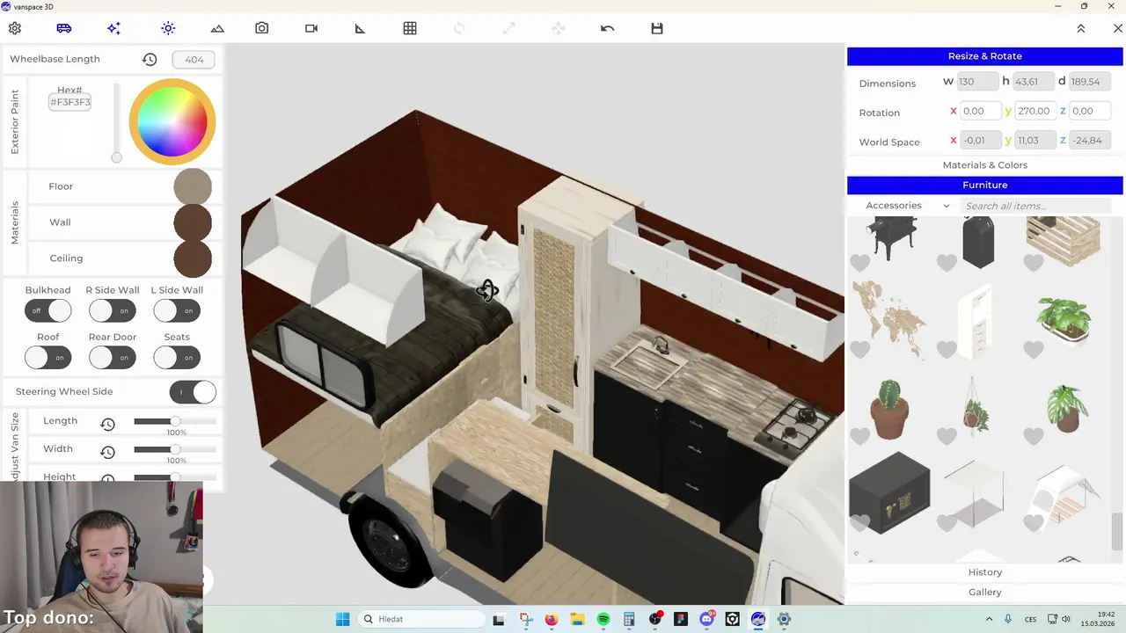Click the Hledat taskbar search box
The height and width of the screenshot is (633, 1126).
[420, 619]
